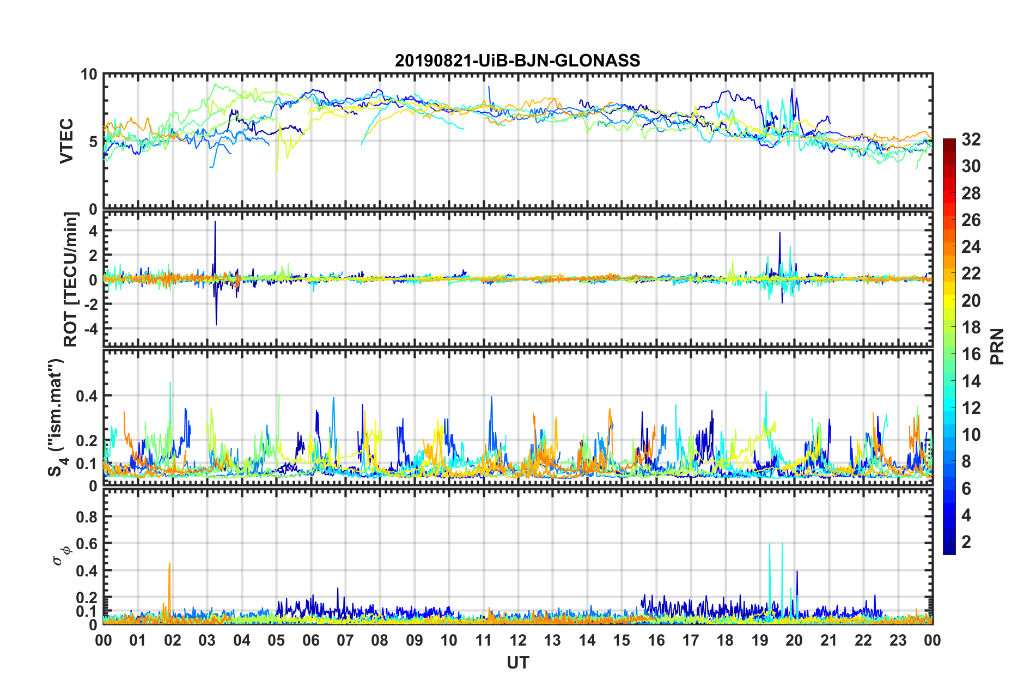The width and height of the screenshot is (1036, 693).
Task: Click sigma phi axis tick value 0.6
Action: (x=87, y=544)
